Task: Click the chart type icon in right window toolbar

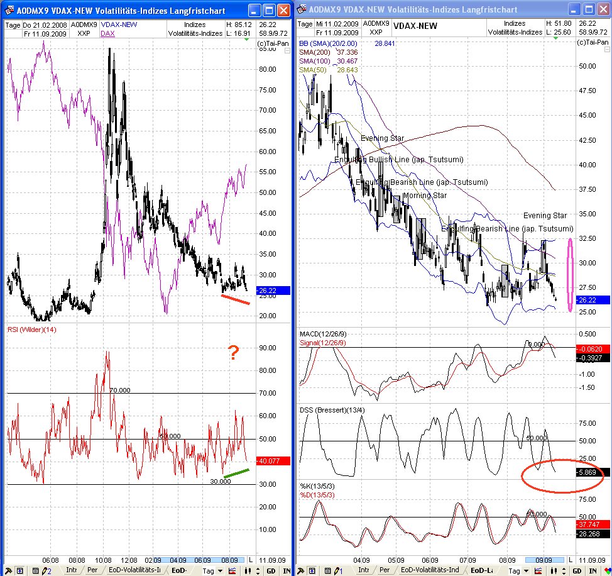Action: (538, 571)
